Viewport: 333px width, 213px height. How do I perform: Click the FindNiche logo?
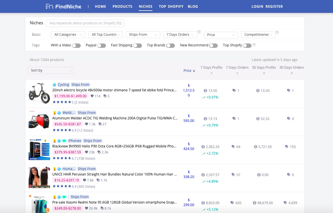coord(63,6)
